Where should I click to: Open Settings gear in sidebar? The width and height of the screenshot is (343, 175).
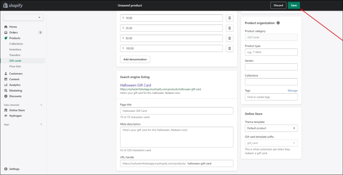[12, 169]
